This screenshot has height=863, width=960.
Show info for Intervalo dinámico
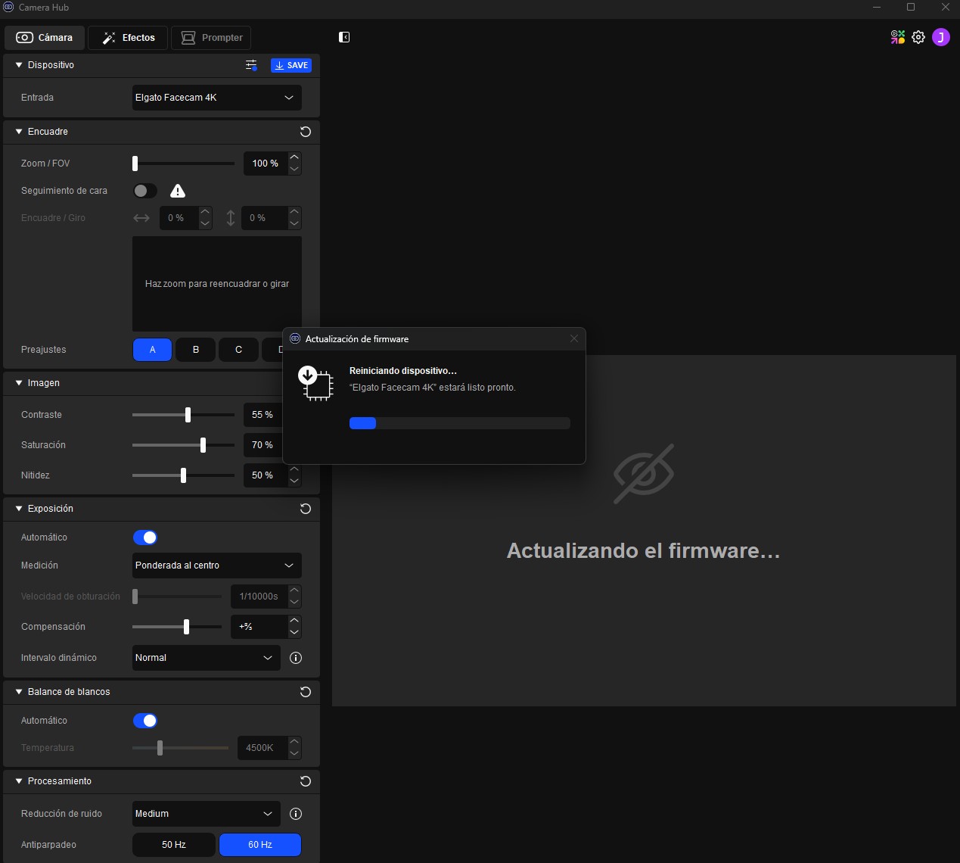click(x=296, y=658)
